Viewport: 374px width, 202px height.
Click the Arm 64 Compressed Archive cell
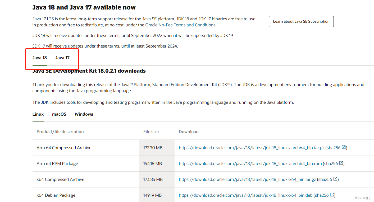tap(86, 148)
